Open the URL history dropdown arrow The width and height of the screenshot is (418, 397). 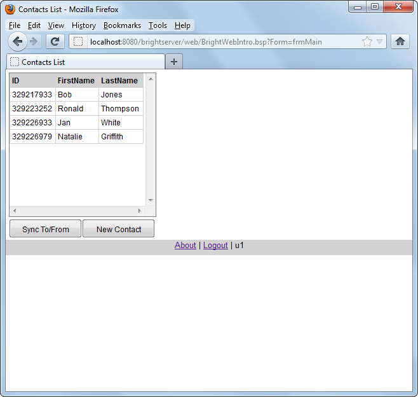pyautogui.click(x=380, y=42)
